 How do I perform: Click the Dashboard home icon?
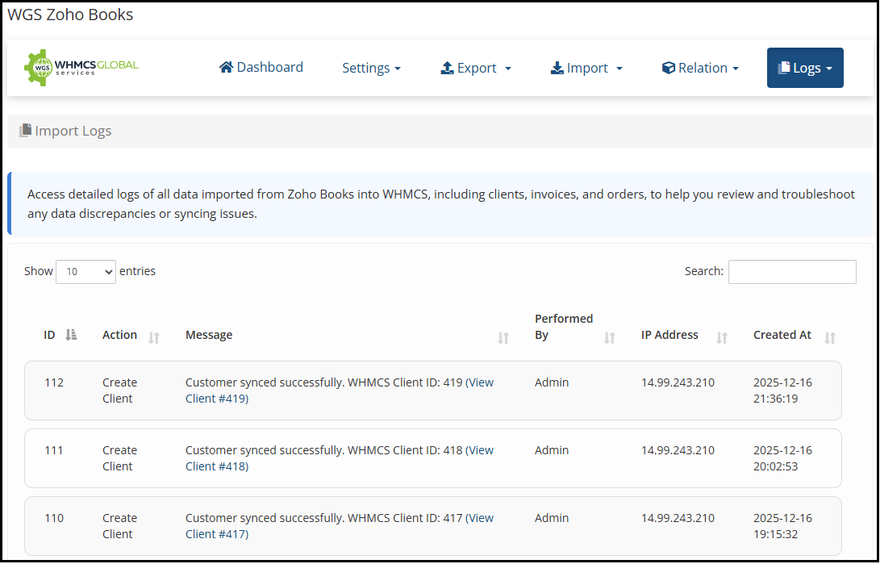pos(226,68)
